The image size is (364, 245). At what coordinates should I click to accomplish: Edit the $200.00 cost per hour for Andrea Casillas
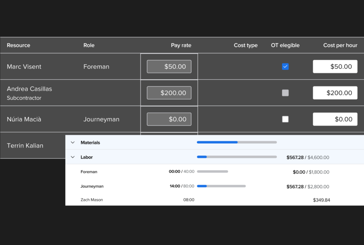pyautogui.click(x=335, y=93)
